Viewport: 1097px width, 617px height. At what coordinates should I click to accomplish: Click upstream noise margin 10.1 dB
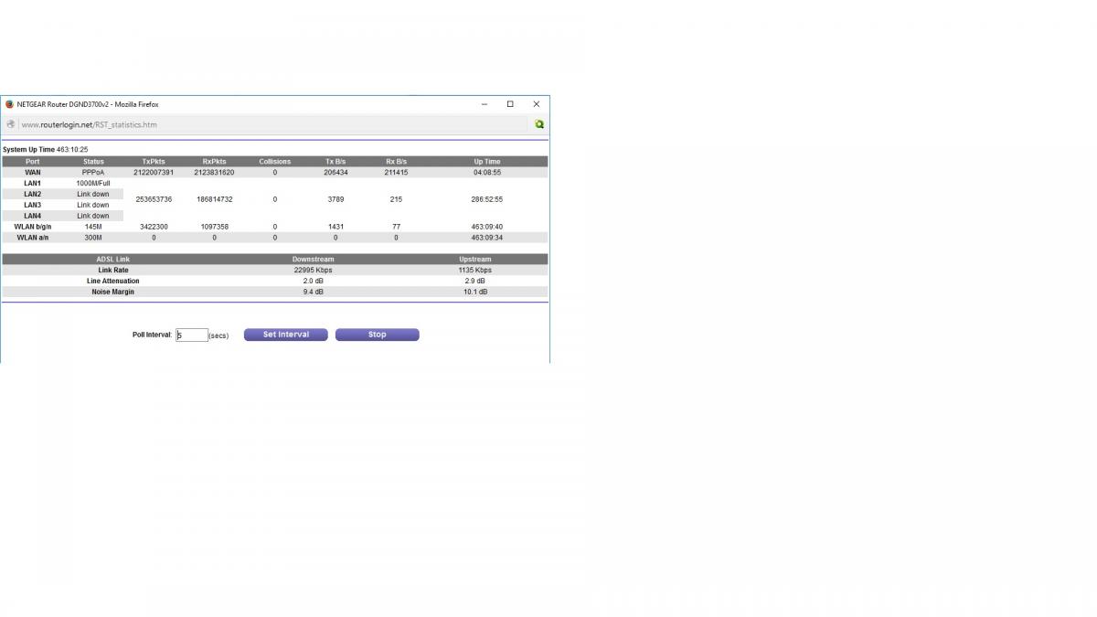point(475,293)
